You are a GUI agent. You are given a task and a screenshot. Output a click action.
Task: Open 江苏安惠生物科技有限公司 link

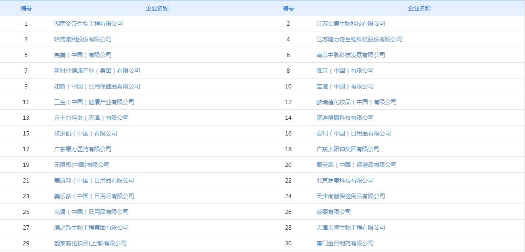pos(350,24)
